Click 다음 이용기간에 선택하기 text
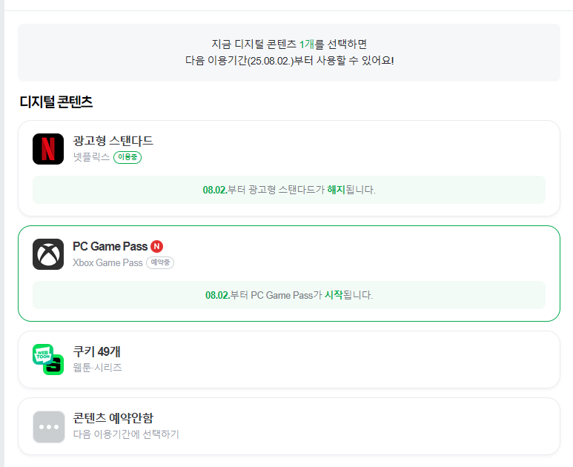The height and width of the screenshot is (467, 573). coord(126,434)
